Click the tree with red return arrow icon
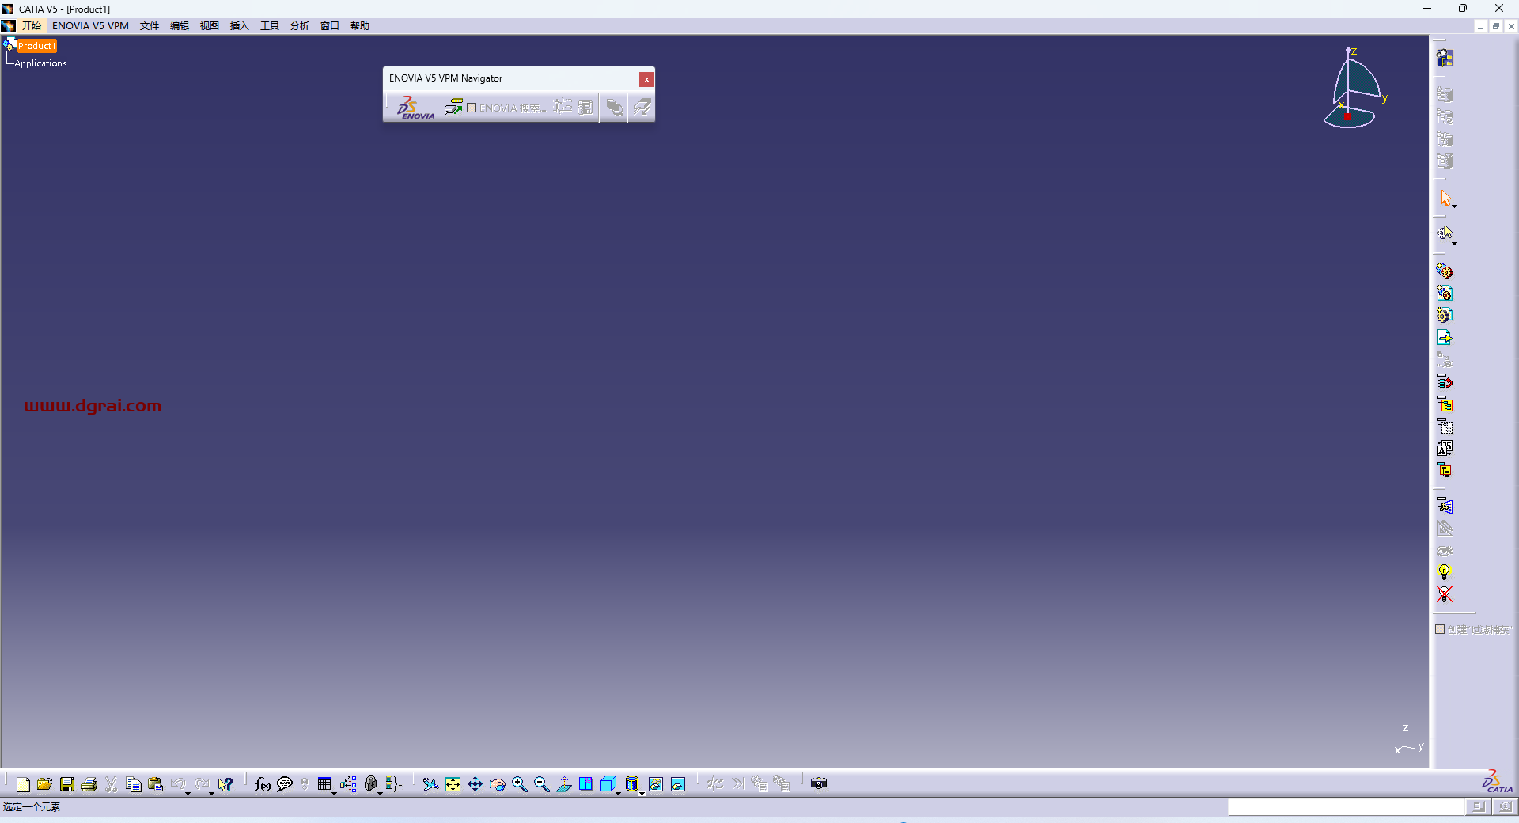Viewport: 1519px width, 823px height. (1445, 381)
